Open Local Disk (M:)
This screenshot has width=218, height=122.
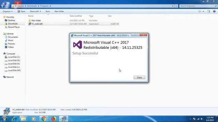tap(14, 70)
